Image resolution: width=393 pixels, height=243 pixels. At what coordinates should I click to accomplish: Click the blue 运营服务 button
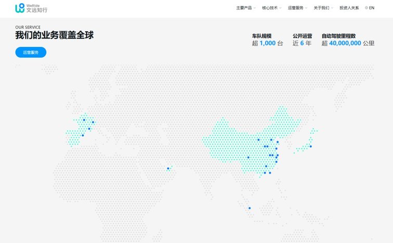click(x=31, y=52)
